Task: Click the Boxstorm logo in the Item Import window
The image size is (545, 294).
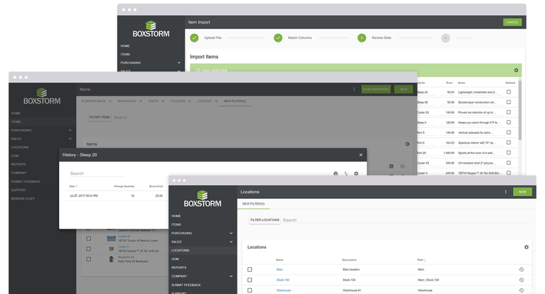Action: pyautogui.click(x=151, y=29)
